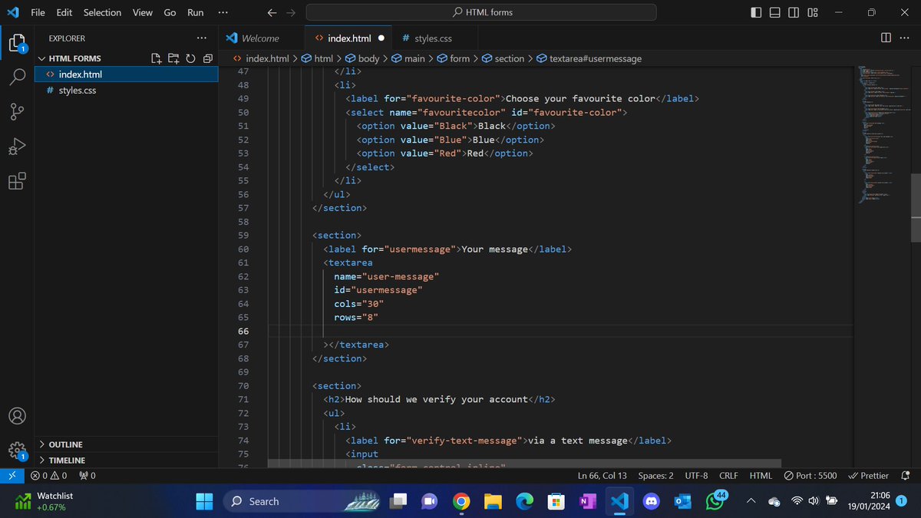Open the Source Control view
The height and width of the screenshot is (518, 921).
[17, 111]
